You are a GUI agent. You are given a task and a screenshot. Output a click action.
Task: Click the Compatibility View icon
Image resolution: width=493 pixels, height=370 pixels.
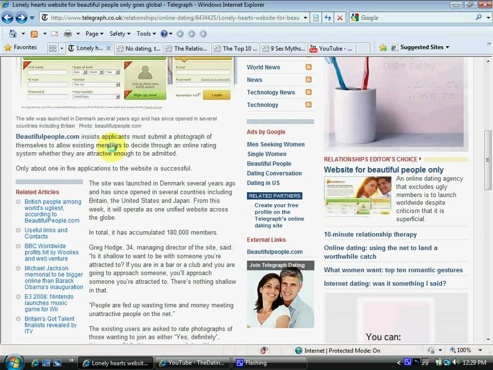[x=316, y=17]
